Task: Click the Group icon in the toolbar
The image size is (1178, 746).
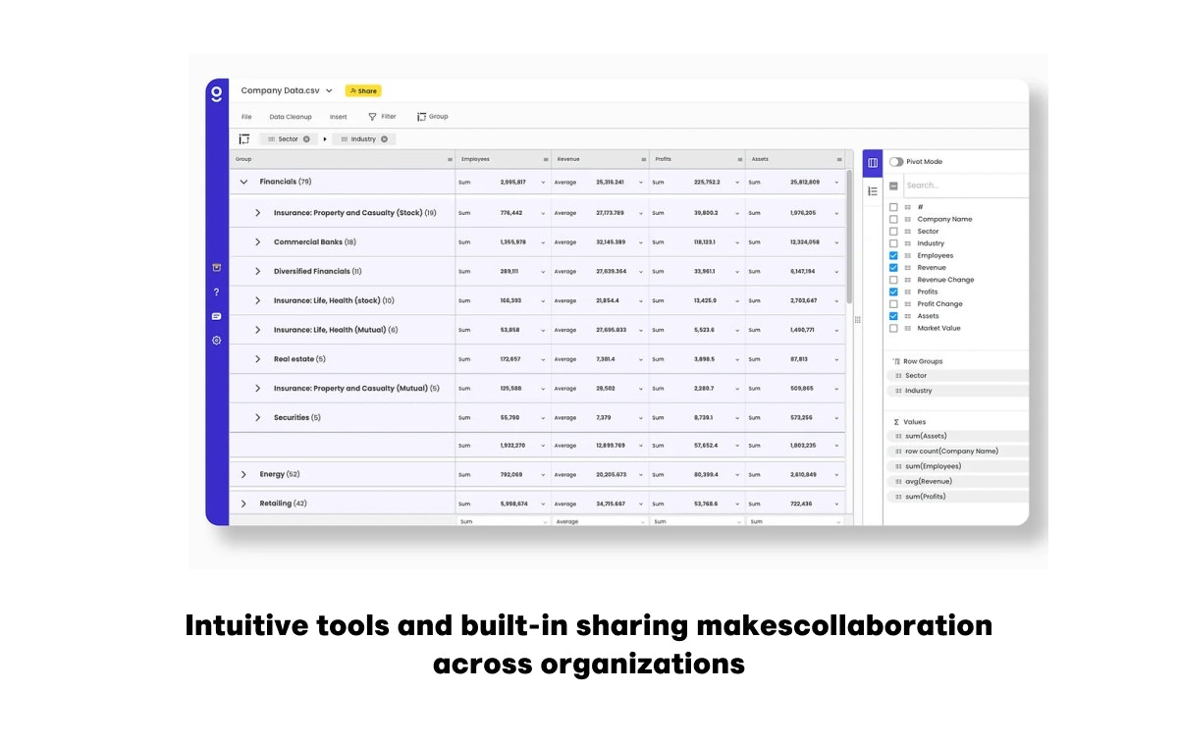Action: tap(421, 117)
